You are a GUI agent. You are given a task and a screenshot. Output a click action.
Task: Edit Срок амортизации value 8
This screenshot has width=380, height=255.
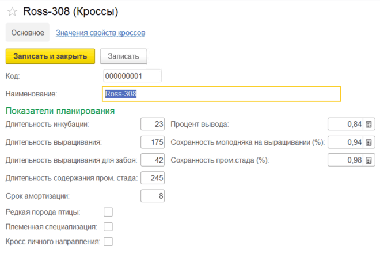coord(153,196)
